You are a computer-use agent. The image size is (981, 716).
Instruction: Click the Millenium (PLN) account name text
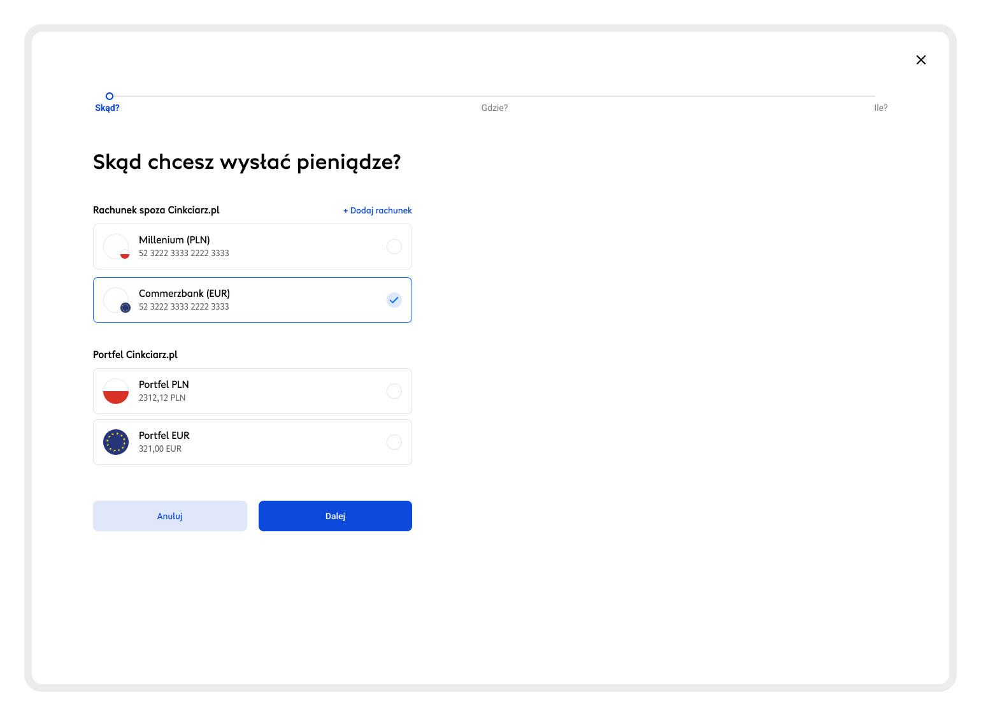pyautogui.click(x=174, y=240)
